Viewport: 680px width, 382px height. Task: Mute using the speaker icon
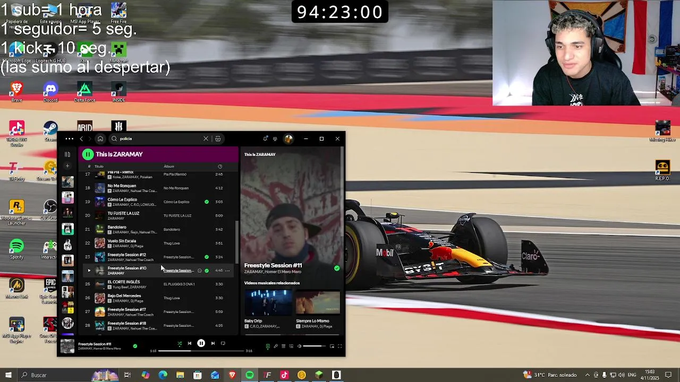click(299, 346)
